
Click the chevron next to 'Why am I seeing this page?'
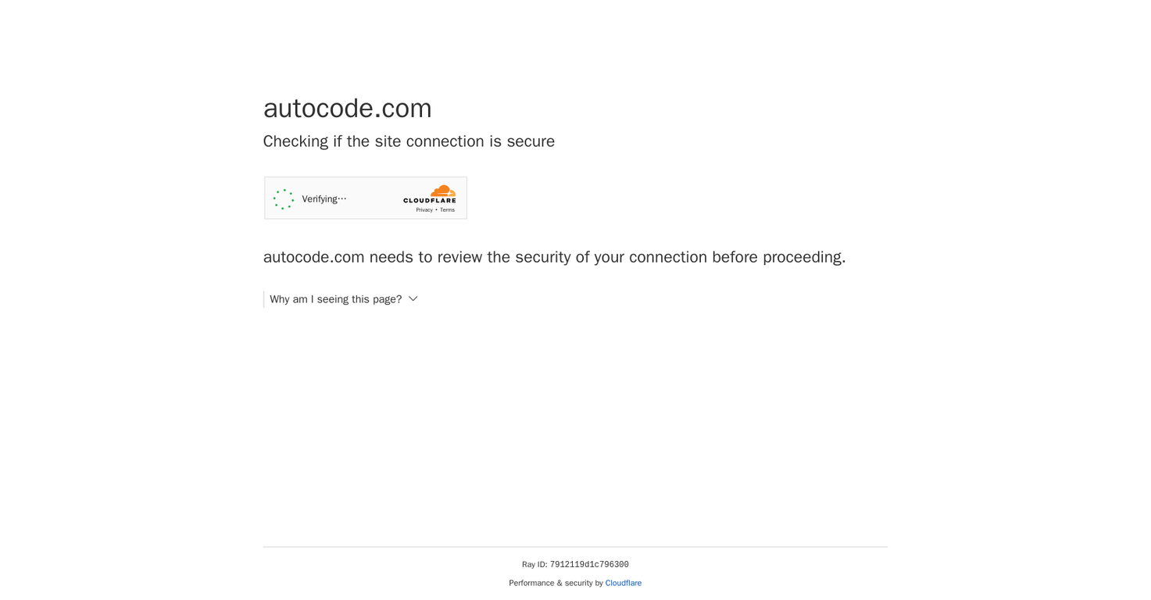(x=413, y=298)
